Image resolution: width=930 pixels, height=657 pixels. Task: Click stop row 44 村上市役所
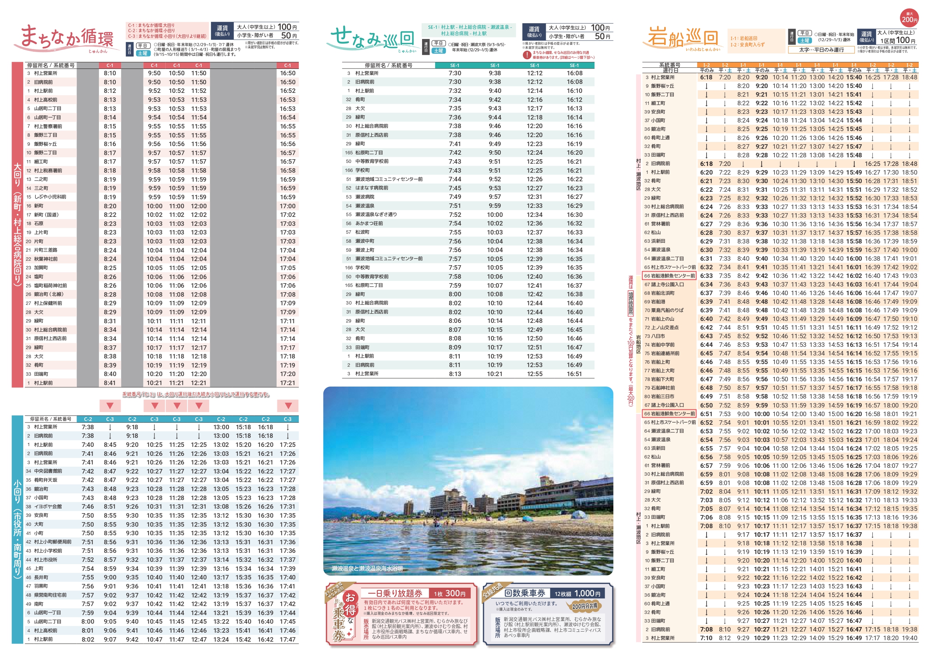coord(162,560)
